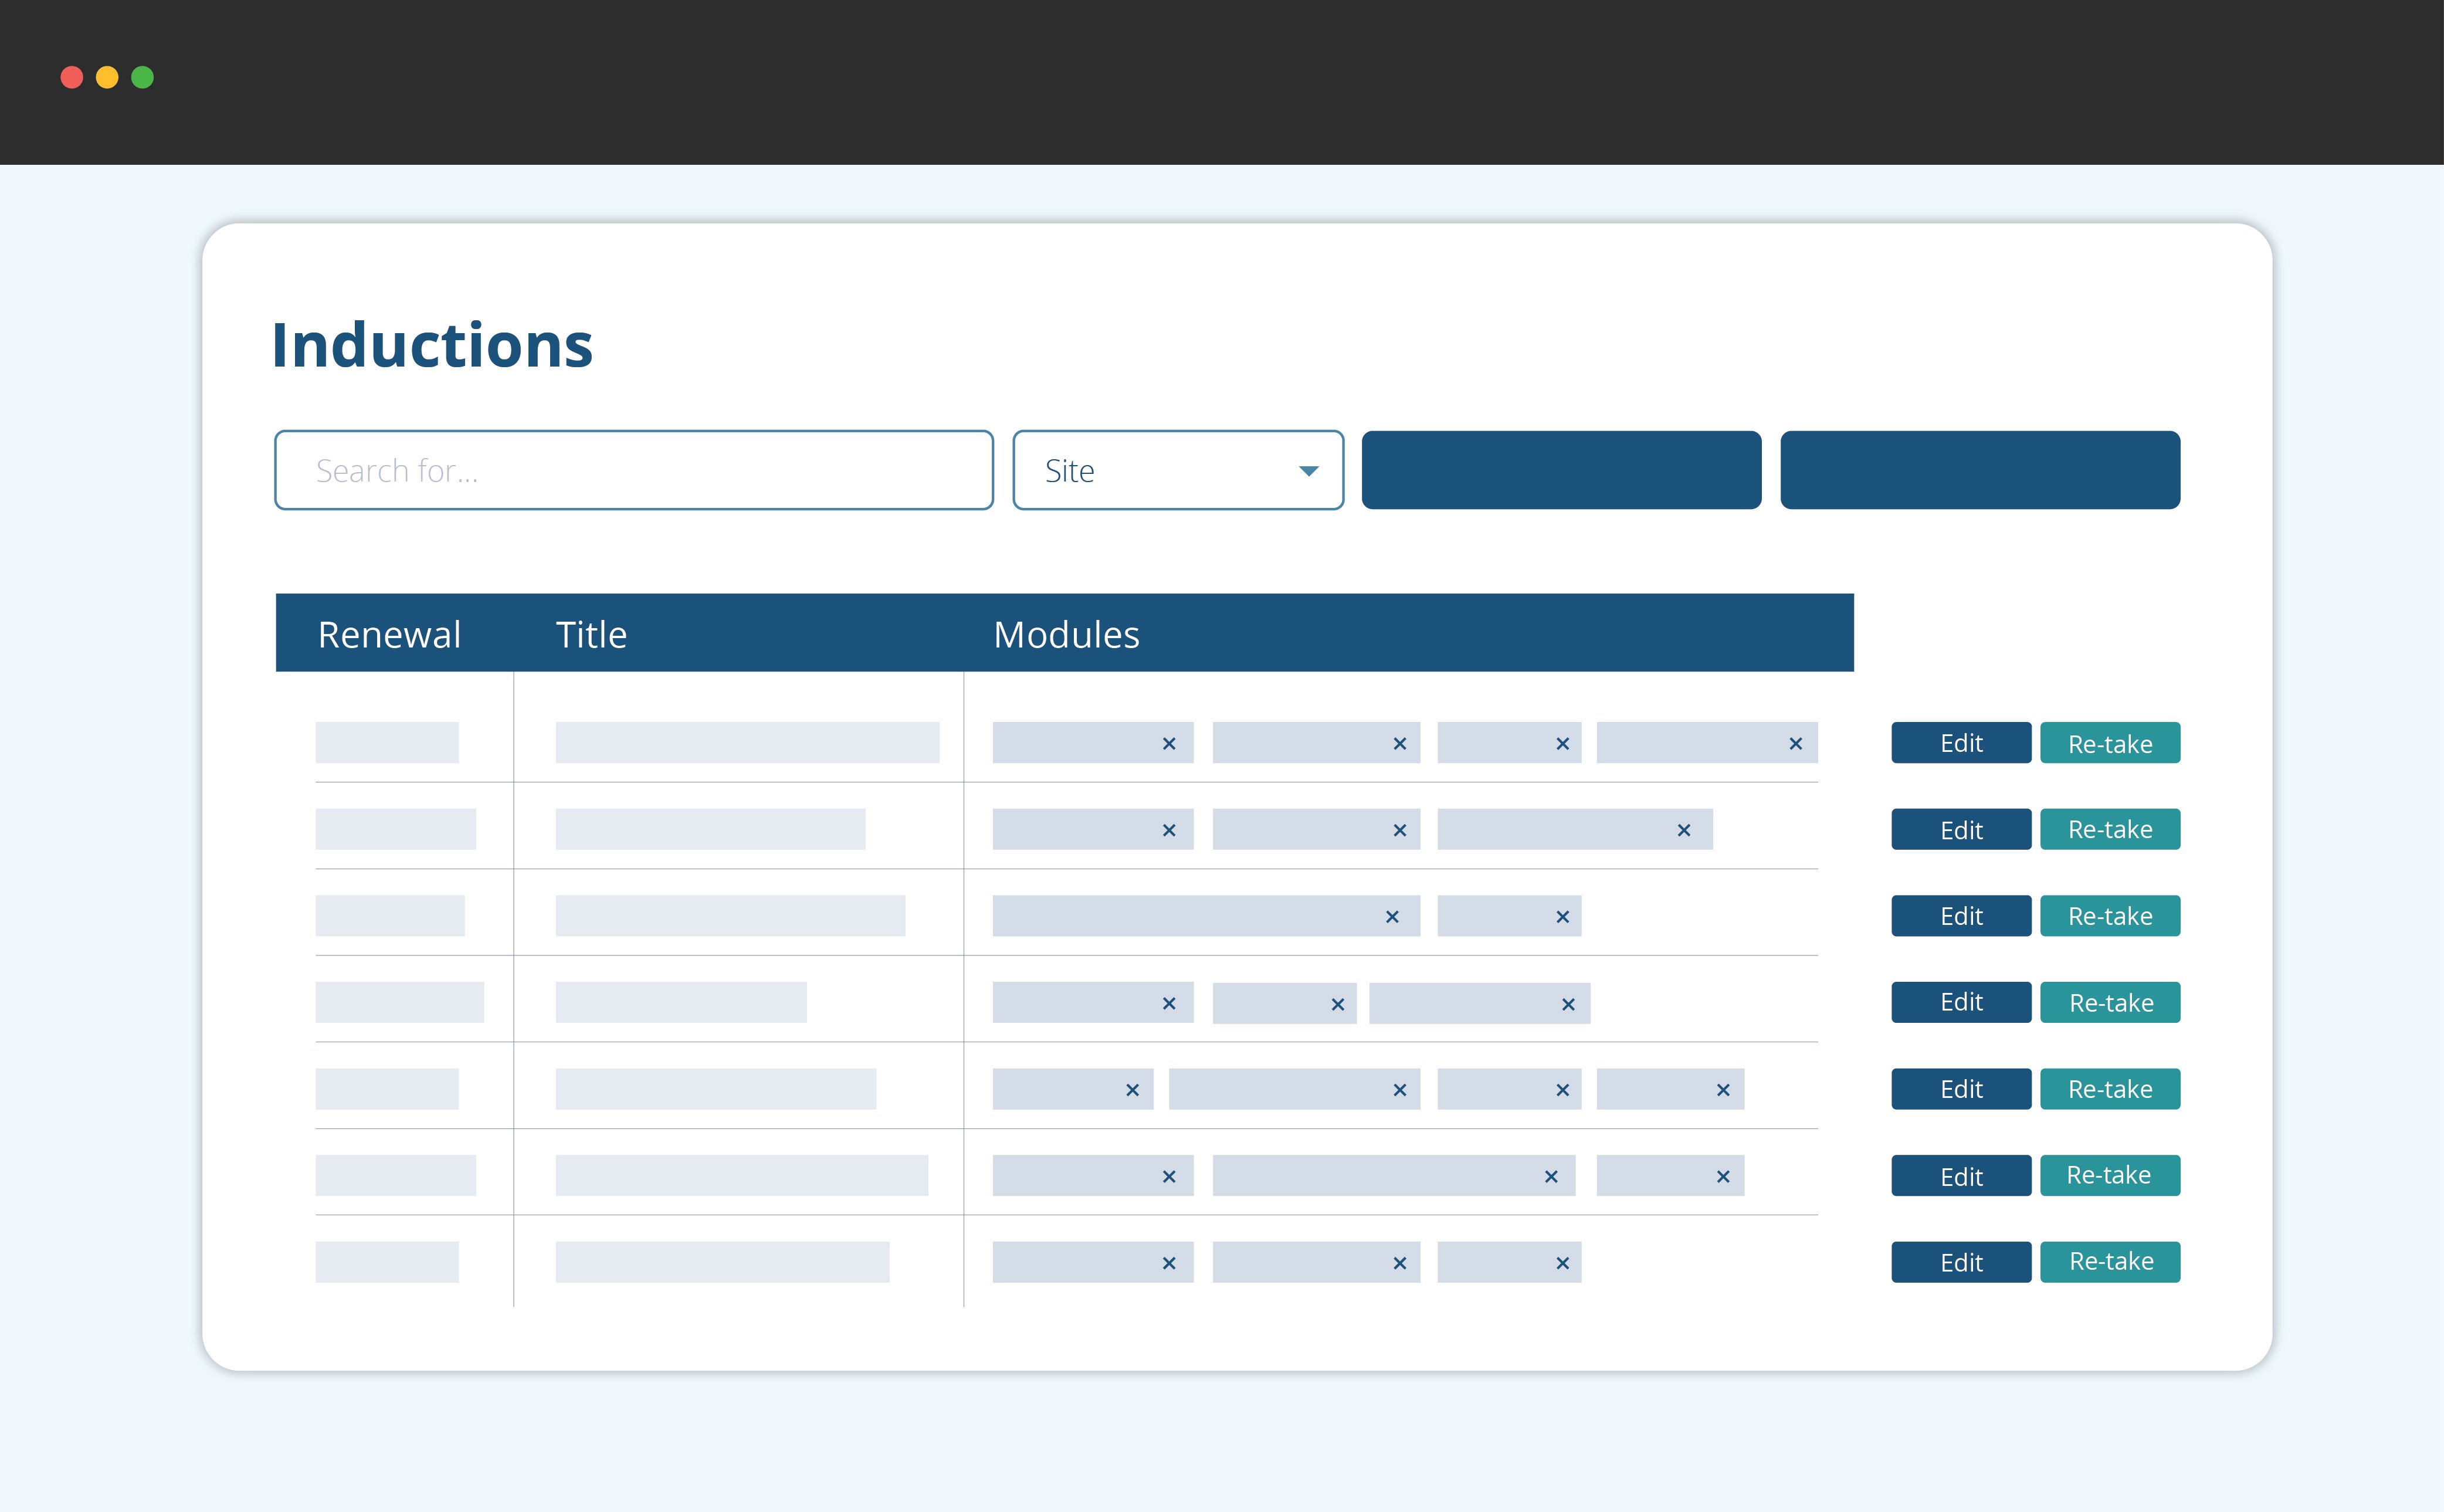Click the green window maximize dot
Viewport: 2444px width, 1512px height.
pyautogui.click(x=143, y=77)
